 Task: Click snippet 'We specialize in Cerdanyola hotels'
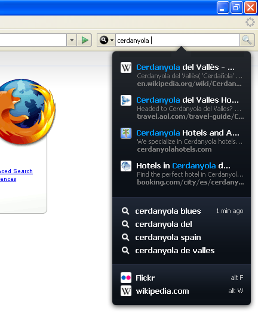coord(189,142)
